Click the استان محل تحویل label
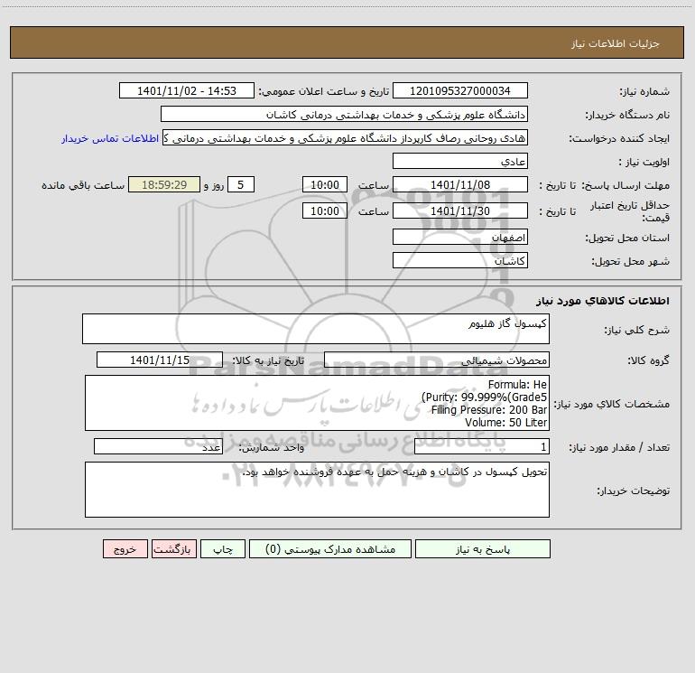 click(x=627, y=238)
